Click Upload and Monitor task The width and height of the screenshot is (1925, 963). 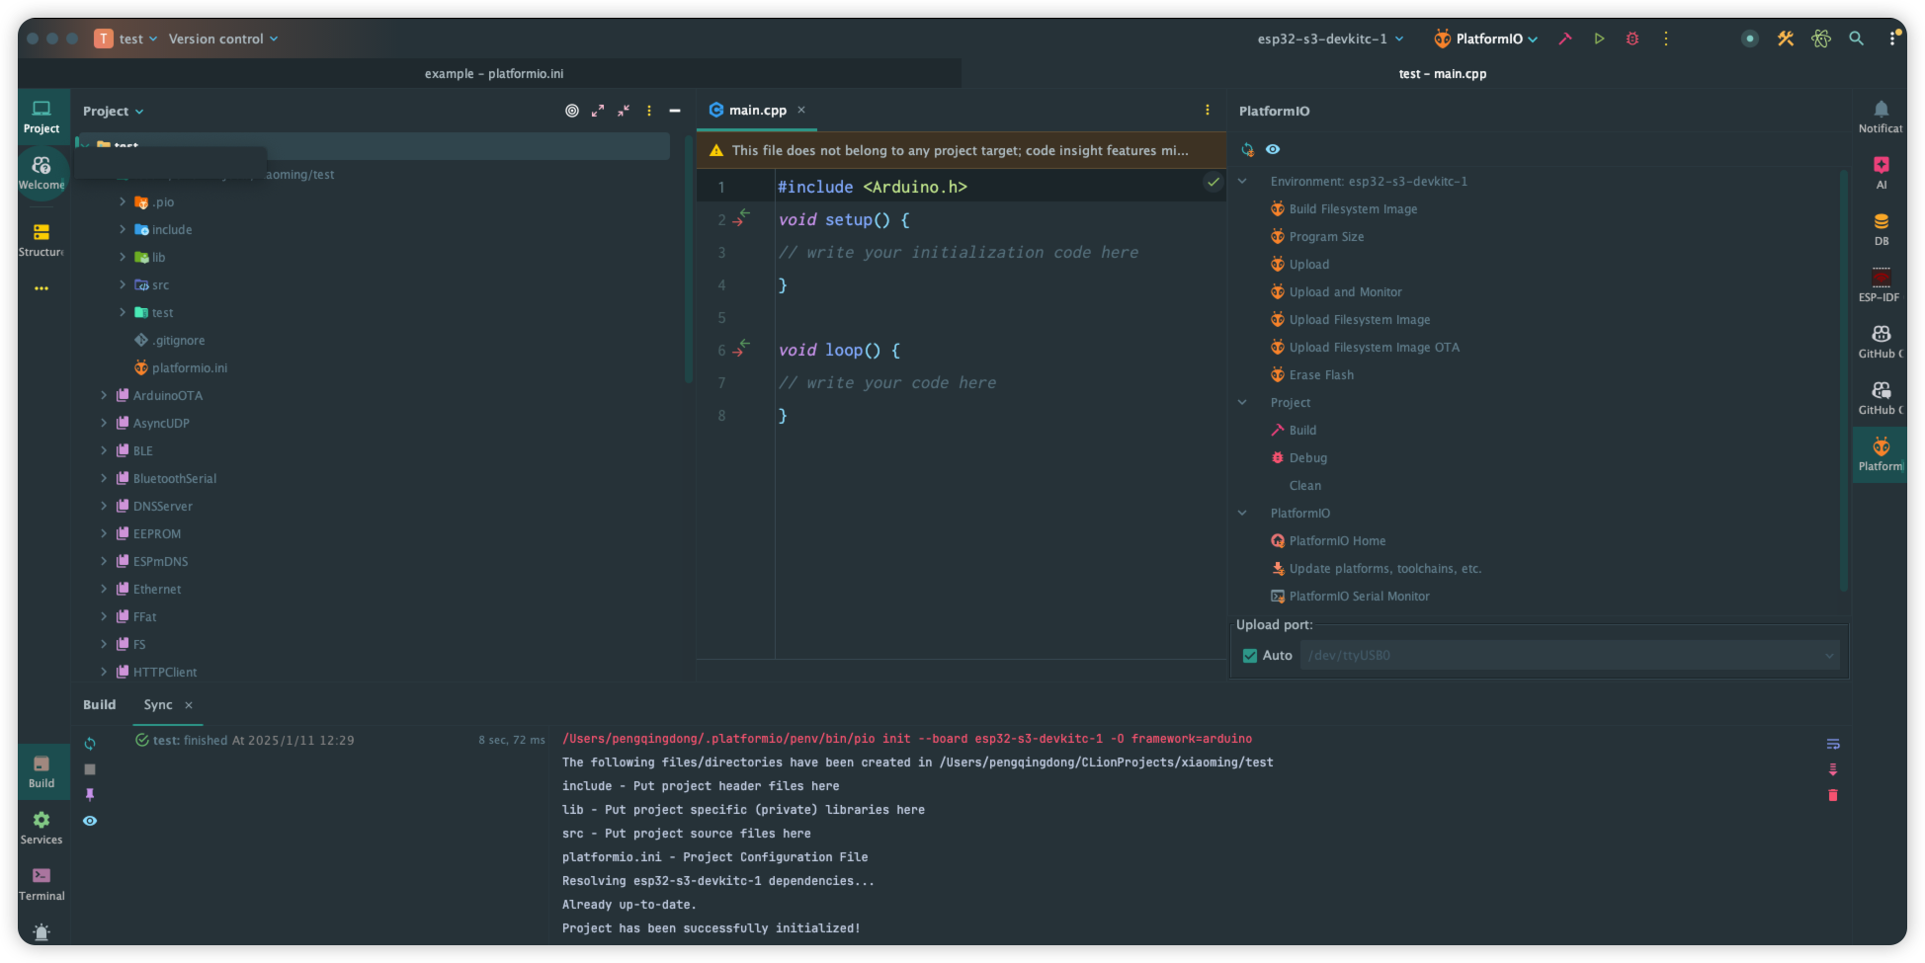[1345, 292]
